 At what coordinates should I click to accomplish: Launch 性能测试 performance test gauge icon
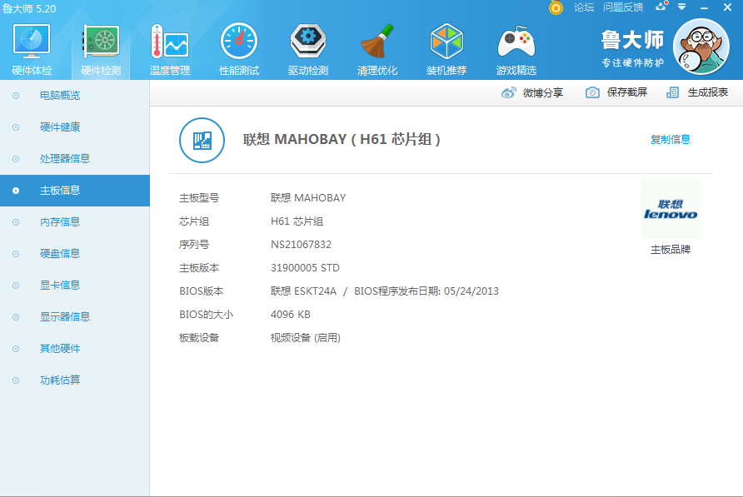coord(239,42)
